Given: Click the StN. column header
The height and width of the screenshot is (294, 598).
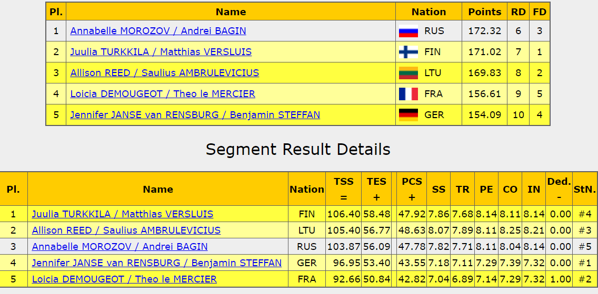Looking at the screenshot, I should coord(585,189).
